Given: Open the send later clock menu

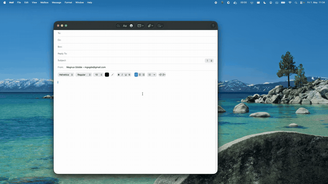Looking at the screenshot, I should 160,26.
